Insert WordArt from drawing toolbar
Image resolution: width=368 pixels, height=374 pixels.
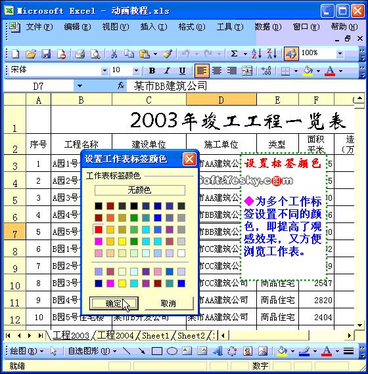[x=218, y=351]
